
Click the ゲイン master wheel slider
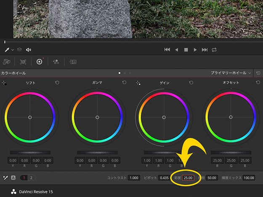165,152
